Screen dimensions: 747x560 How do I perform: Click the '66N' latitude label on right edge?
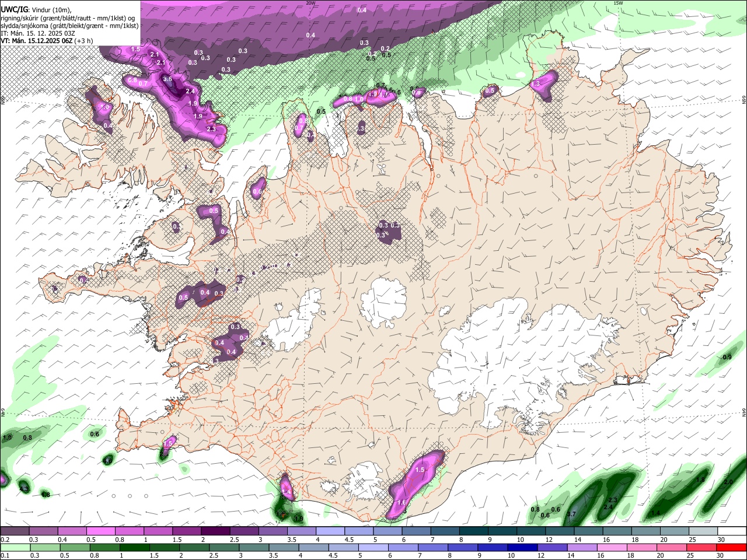point(744,100)
